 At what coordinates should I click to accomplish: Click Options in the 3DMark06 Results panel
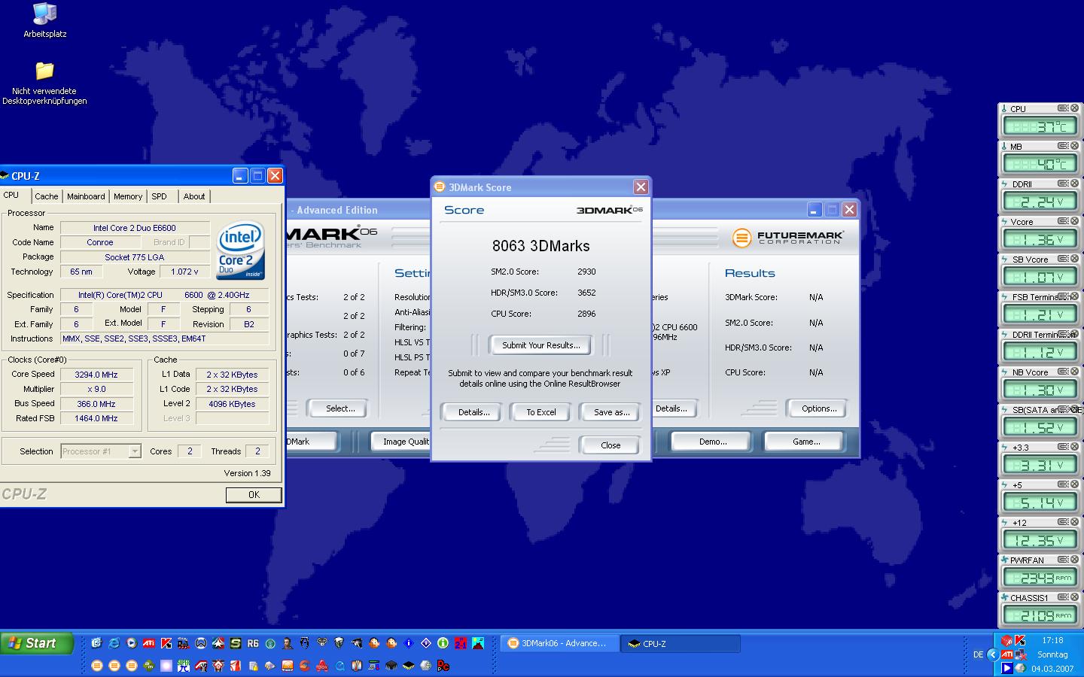point(818,408)
